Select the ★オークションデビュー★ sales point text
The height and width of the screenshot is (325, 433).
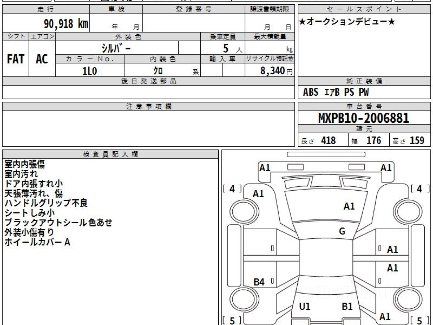[347, 22]
